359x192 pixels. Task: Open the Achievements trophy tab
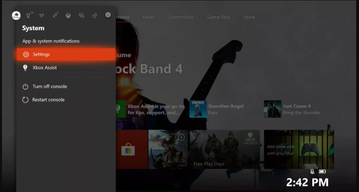tap(29, 15)
